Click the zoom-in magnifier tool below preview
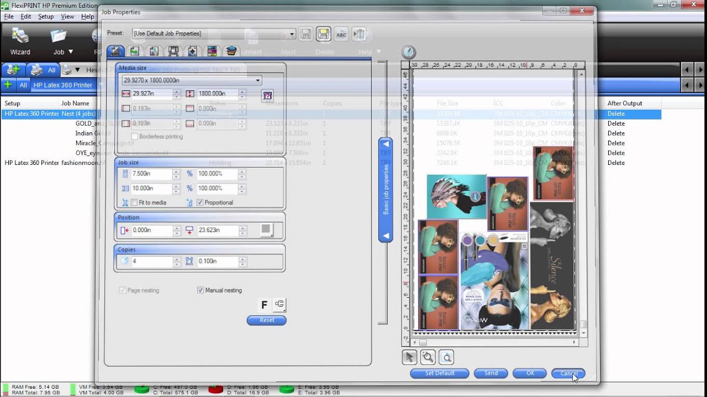The image size is (707, 397). (428, 357)
